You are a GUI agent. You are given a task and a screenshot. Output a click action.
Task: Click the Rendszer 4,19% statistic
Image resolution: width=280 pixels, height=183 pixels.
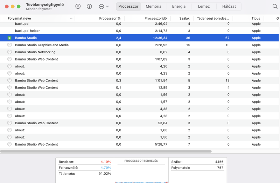85,162
